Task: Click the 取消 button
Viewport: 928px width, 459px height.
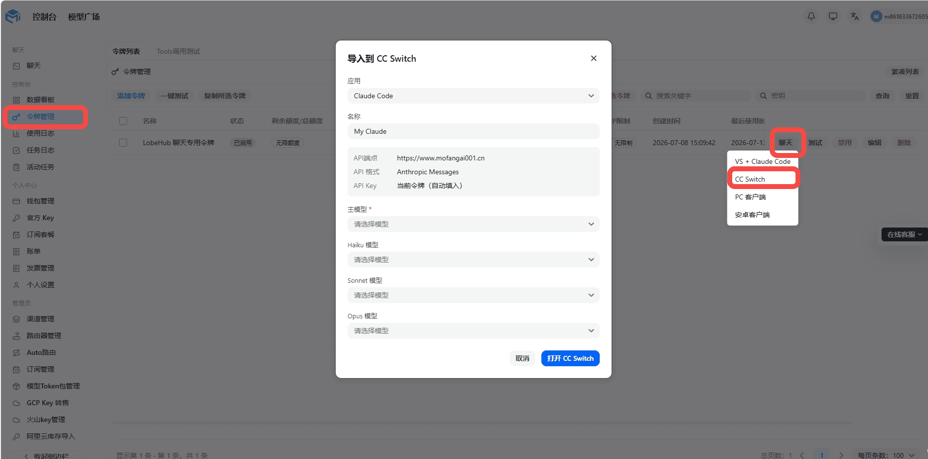Action: 522,358
